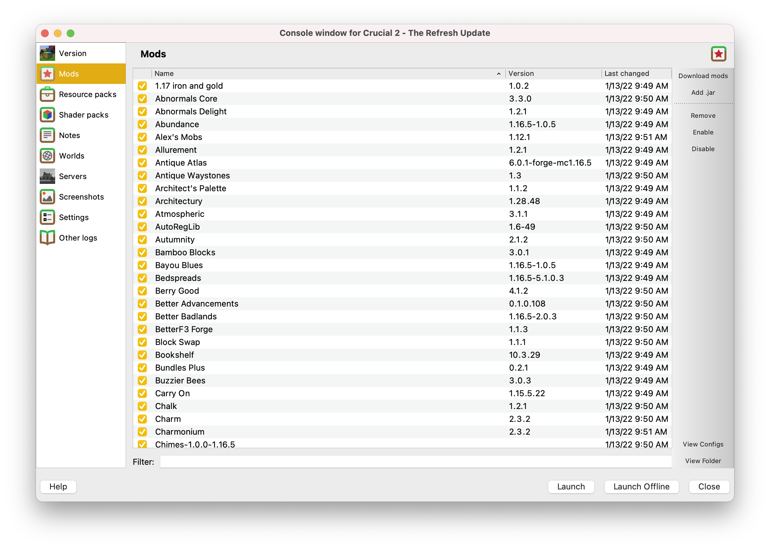Click the Screenshots picture icon
This screenshot has height=549, width=770.
click(x=47, y=197)
